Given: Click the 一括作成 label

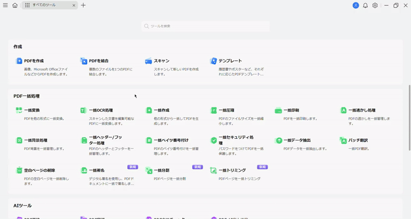Looking at the screenshot, I should [161, 111].
